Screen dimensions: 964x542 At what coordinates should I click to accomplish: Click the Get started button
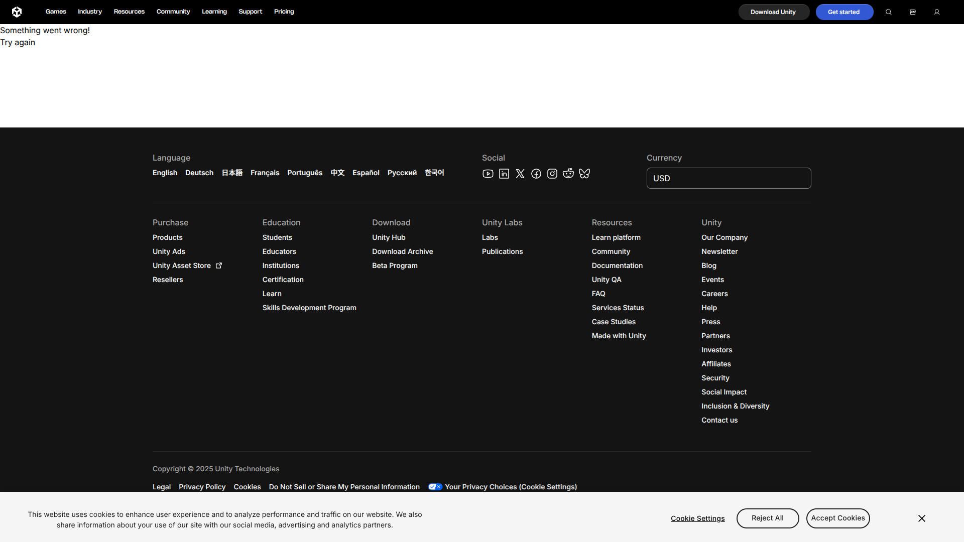point(845,12)
